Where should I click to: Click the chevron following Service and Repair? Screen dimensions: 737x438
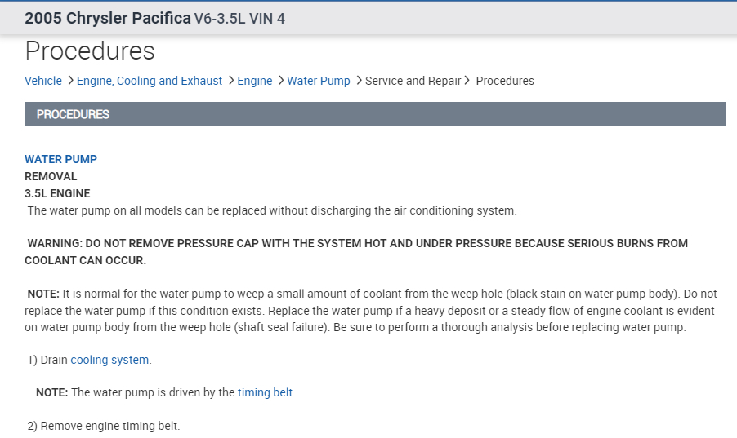tap(467, 81)
